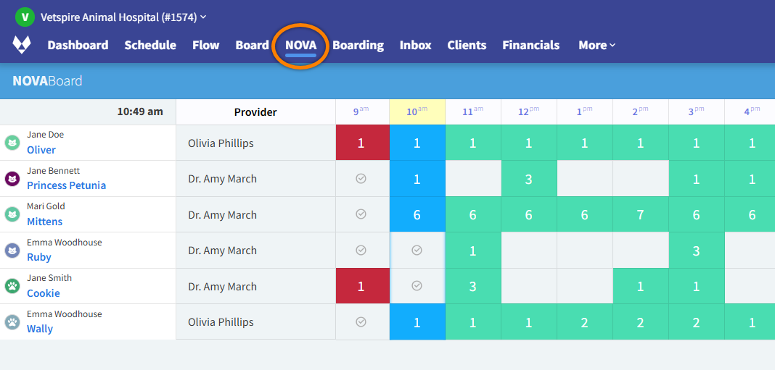Screen dimensions: 775x370
Task: Open patient link Cookie
Action: (44, 293)
